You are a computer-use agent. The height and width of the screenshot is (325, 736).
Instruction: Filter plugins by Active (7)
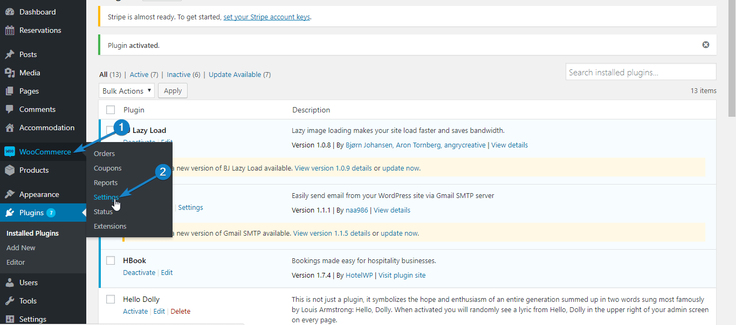click(x=144, y=74)
